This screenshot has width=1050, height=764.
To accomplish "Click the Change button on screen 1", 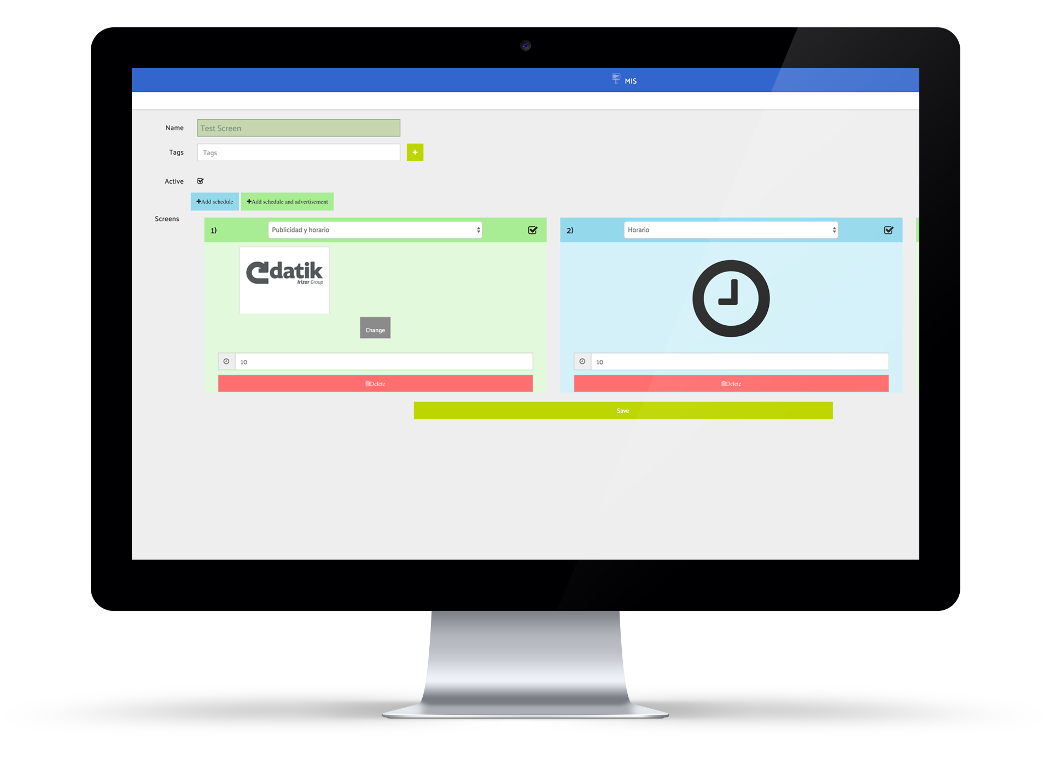I will click(x=376, y=329).
